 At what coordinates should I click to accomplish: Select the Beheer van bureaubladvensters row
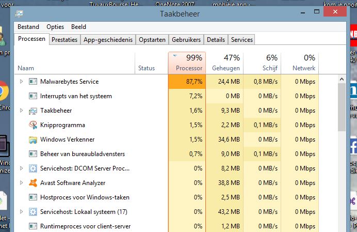coord(83,154)
